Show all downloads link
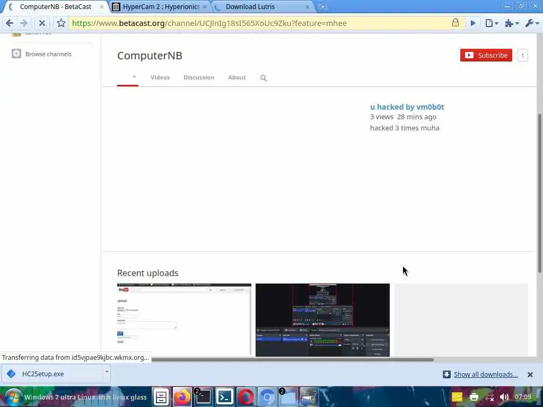The width and height of the screenshot is (543, 407). click(x=486, y=374)
